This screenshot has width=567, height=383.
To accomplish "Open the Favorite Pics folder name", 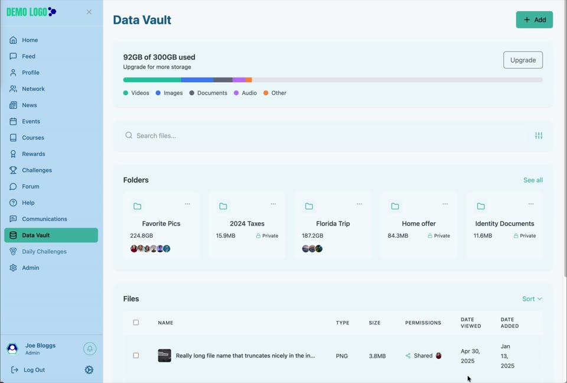I will [x=161, y=224].
